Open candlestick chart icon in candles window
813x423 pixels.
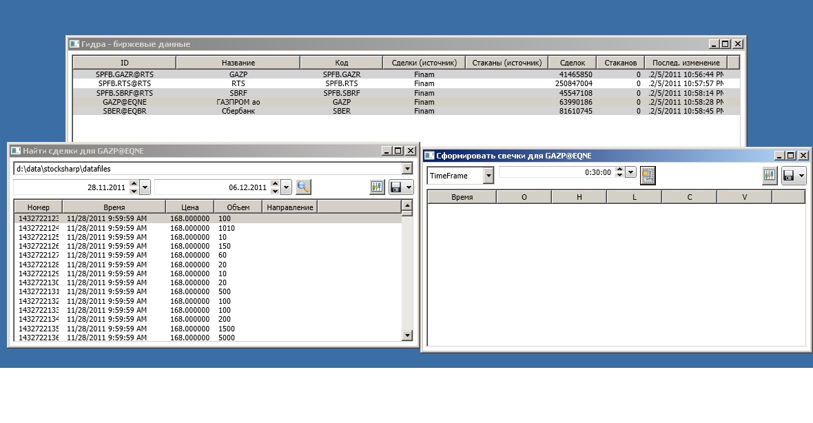point(770,176)
